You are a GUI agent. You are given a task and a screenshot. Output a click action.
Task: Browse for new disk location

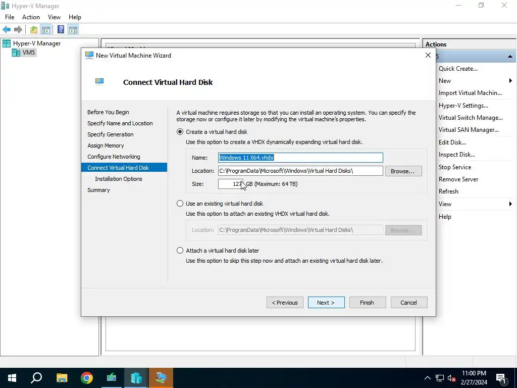(x=403, y=171)
